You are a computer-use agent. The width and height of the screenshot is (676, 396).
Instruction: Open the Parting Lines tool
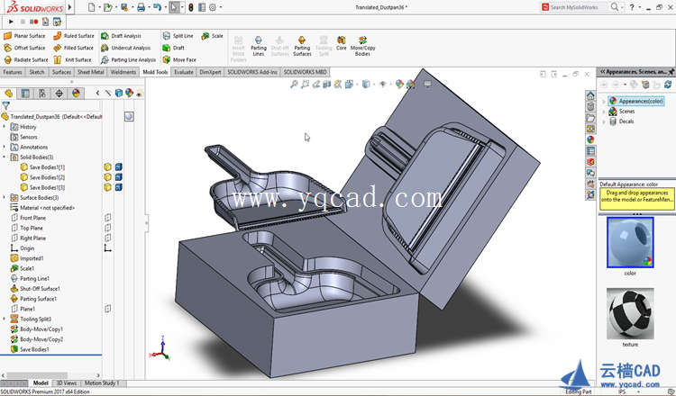point(259,46)
